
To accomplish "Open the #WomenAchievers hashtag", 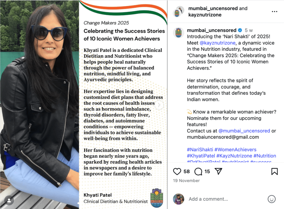I will (235, 150).
